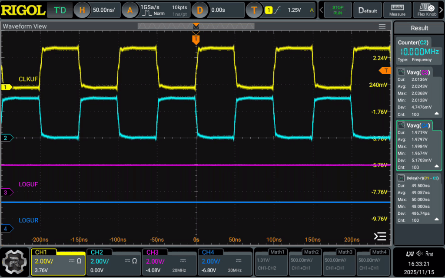Click Delay(r-r) measurement icon
Screen dimensions: 445x279
401,178
